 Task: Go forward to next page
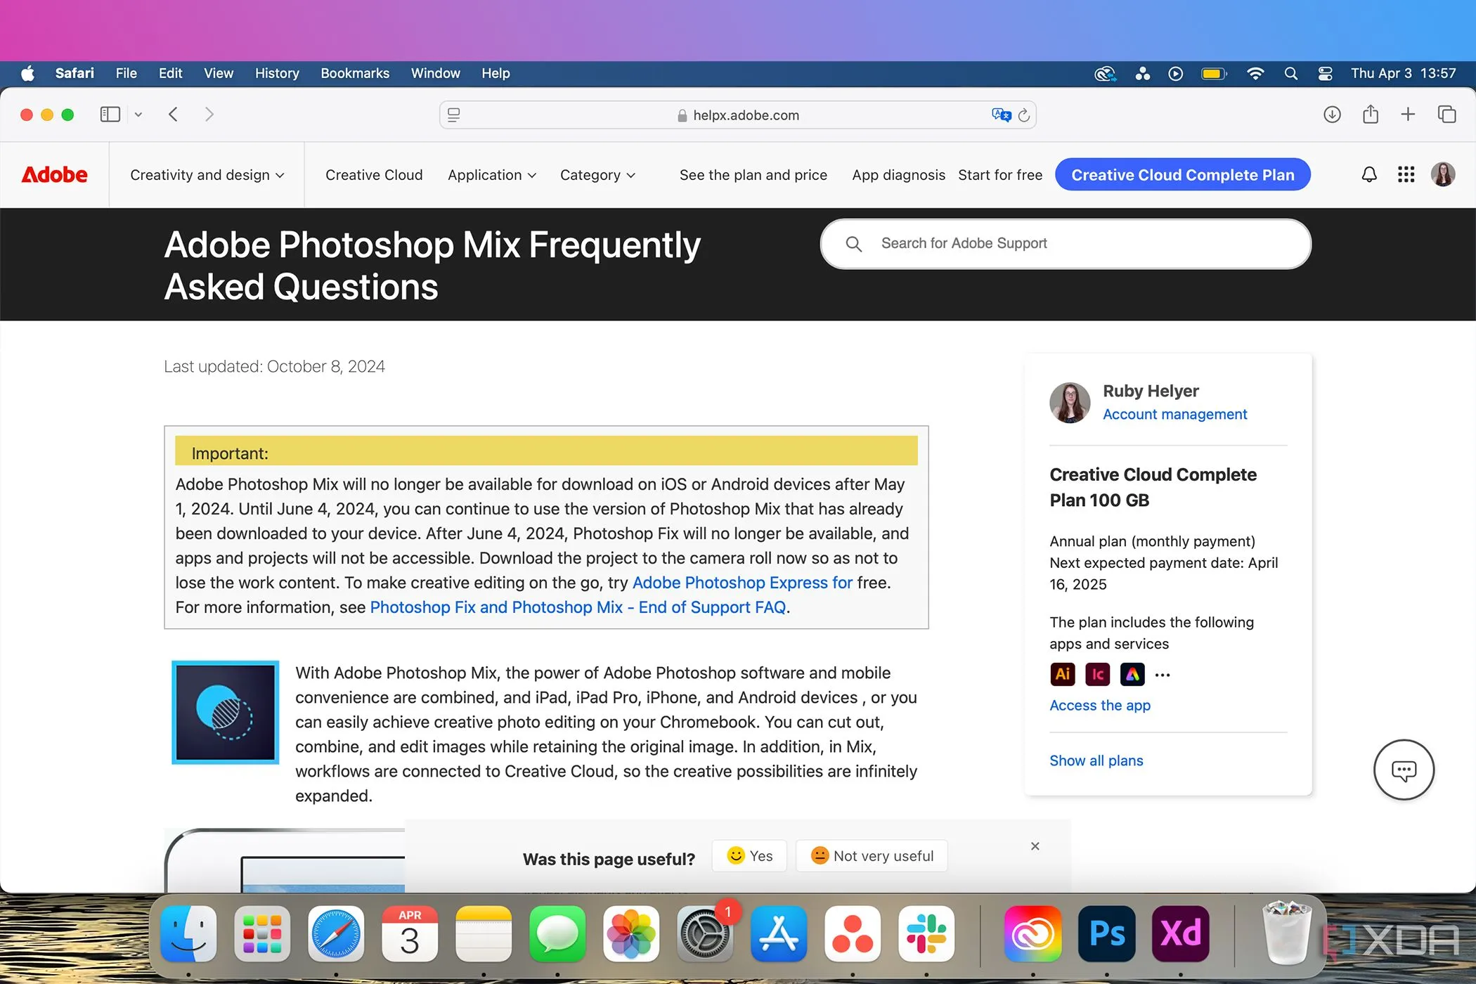click(x=209, y=115)
